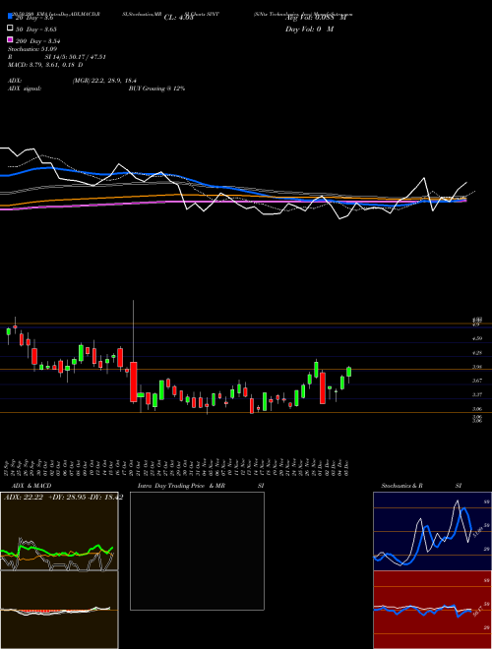Click the 3.67 price axis label
This screenshot has height=649, width=492.
477,381
